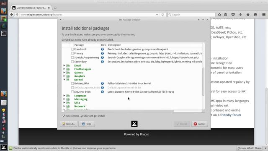The width and height of the screenshot is (268, 151).
Task: Focus the Firefox Search field
Action: coord(191,15)
